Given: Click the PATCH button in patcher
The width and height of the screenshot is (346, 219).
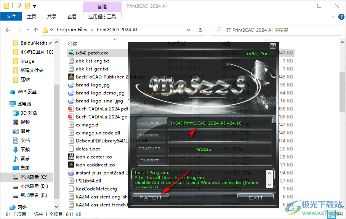Looking at the screenshot, I should click(151, 198).
